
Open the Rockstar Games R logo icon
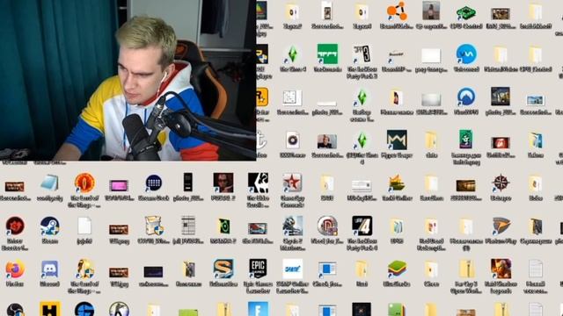(262, 97)
